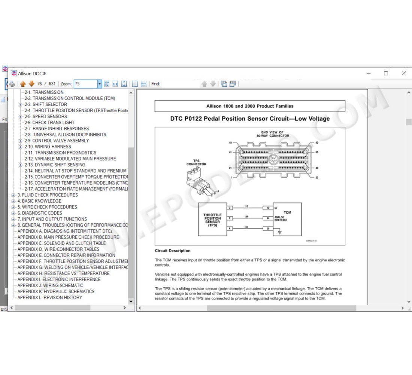Click the grey find-previous up arrow
Viewport: 412px width, 375px height.
(x=204, y=84)
